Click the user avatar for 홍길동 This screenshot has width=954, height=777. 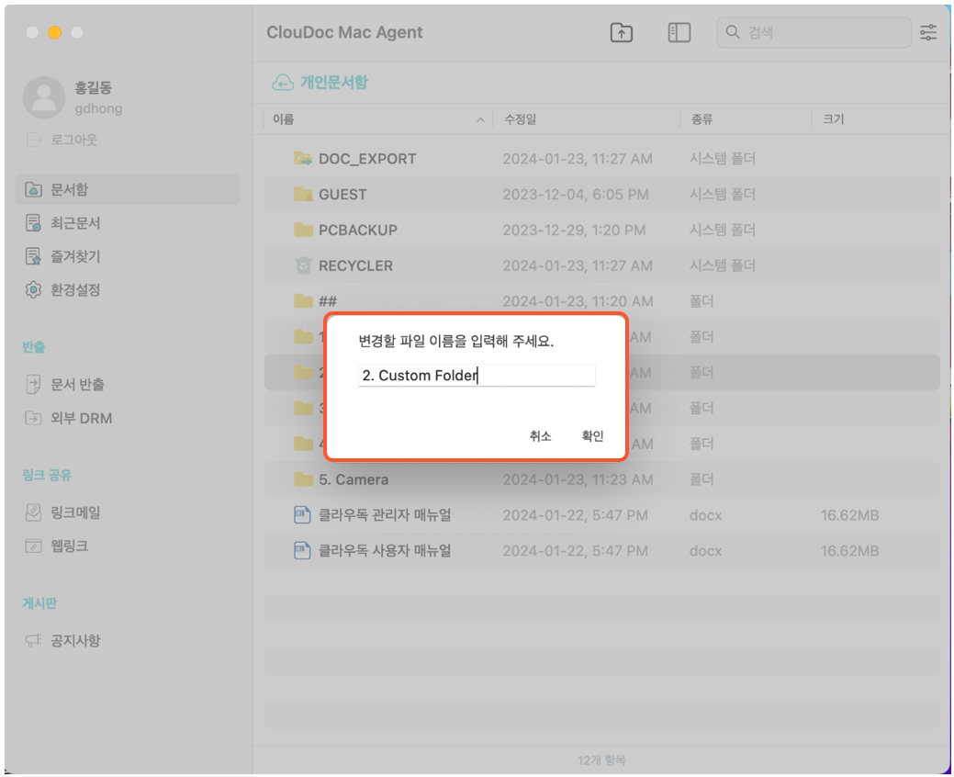click(x=44, y=97)
